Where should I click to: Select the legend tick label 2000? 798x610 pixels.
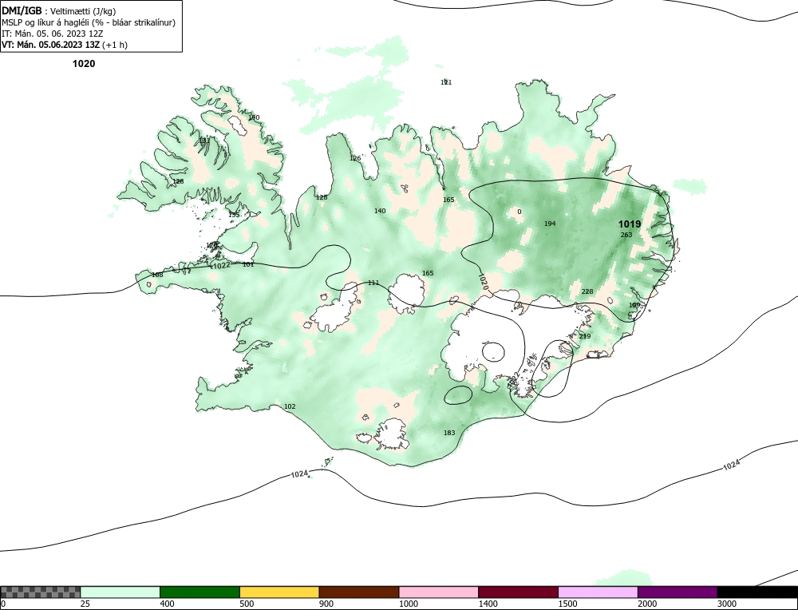pyautogui.click(x=647, y=604)
